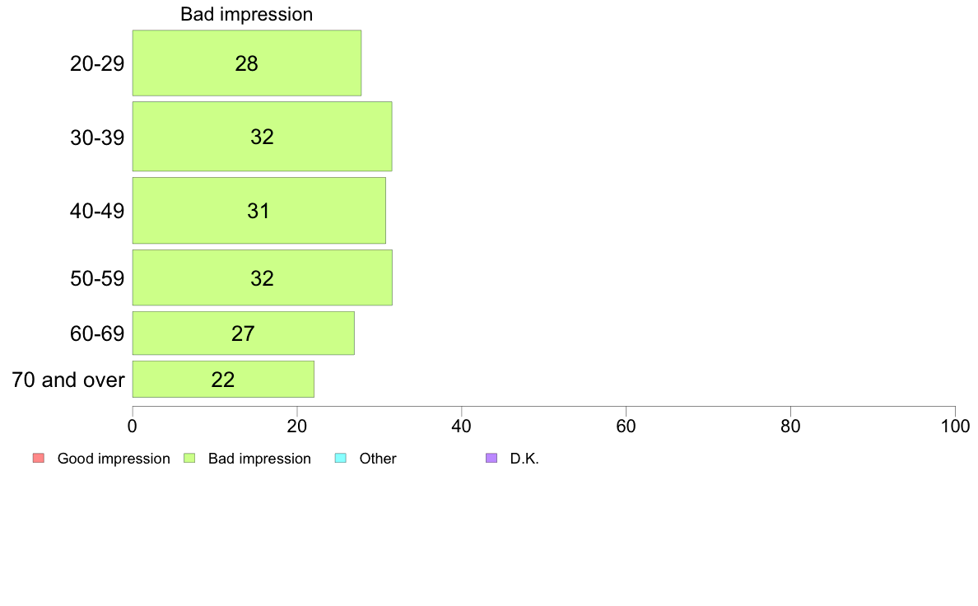This screenshot has width=978, height=606.
Task: Select the 50-59 bar showing 32
Action: tap(263, 277)
